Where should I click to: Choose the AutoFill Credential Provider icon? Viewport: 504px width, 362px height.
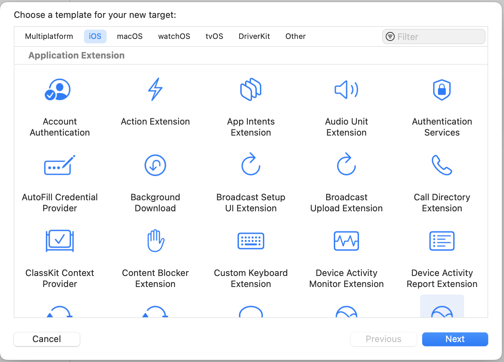[60, 165]
